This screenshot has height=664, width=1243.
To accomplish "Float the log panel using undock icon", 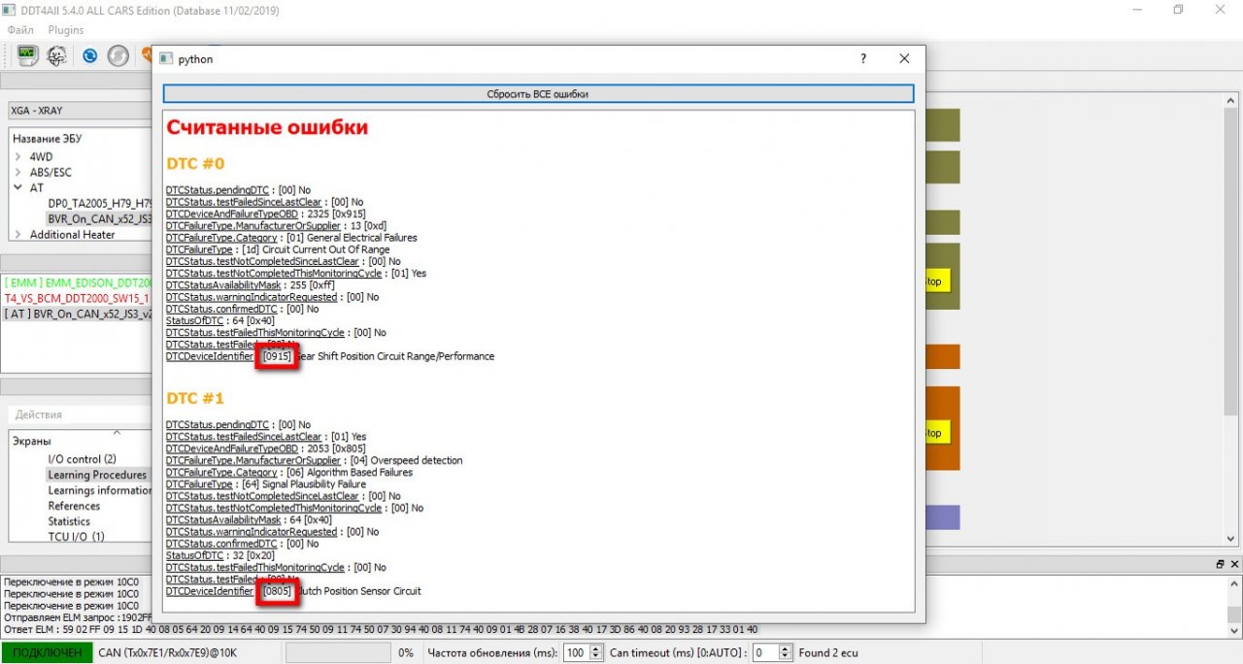I will point(1220,564).
